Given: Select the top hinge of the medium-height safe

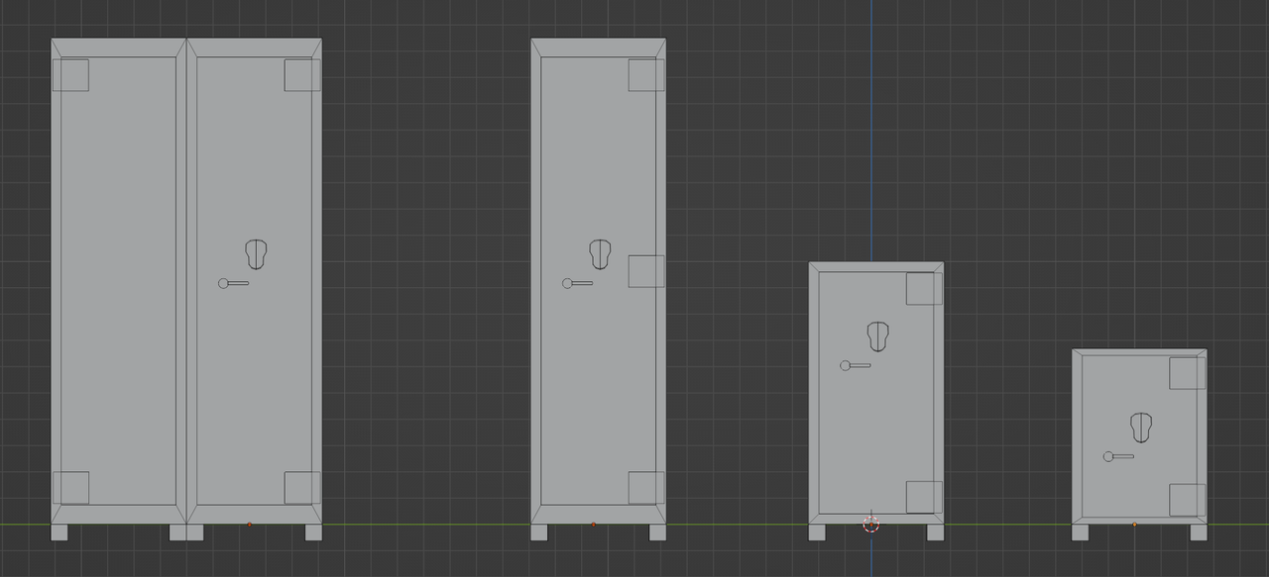Looking at the screenshot, I should pyautogui.click(x=924, y=288).
